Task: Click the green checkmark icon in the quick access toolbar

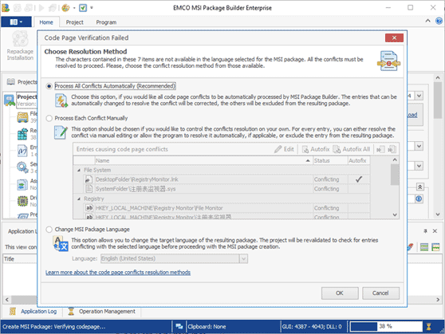Action: point(83,8)
